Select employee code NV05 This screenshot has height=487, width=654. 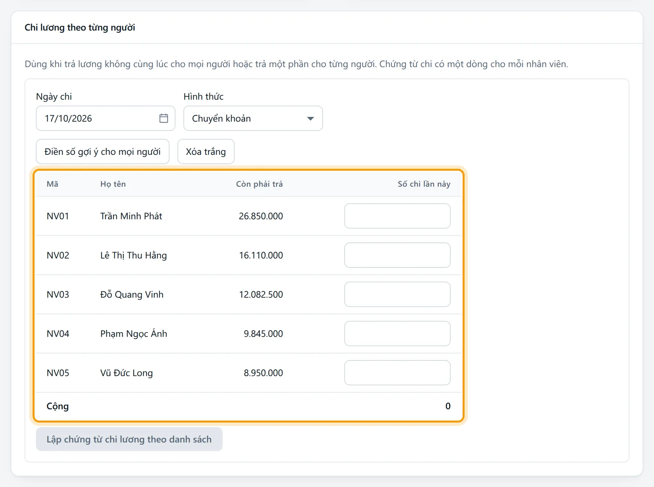[x=58, y=373]
